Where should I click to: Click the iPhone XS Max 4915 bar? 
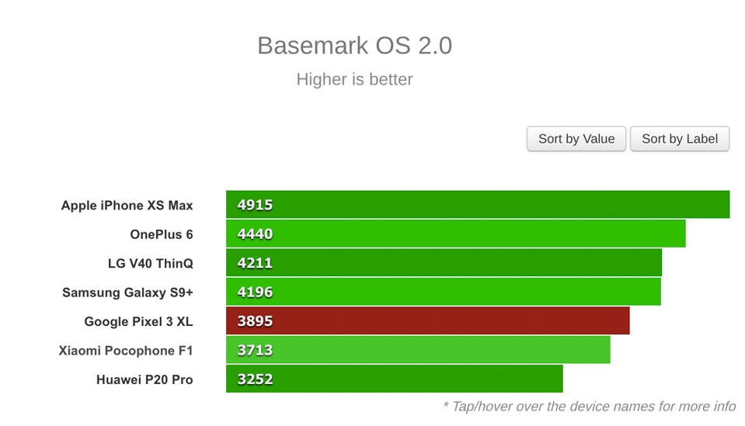pyautogui.click(x=478, y=204)
